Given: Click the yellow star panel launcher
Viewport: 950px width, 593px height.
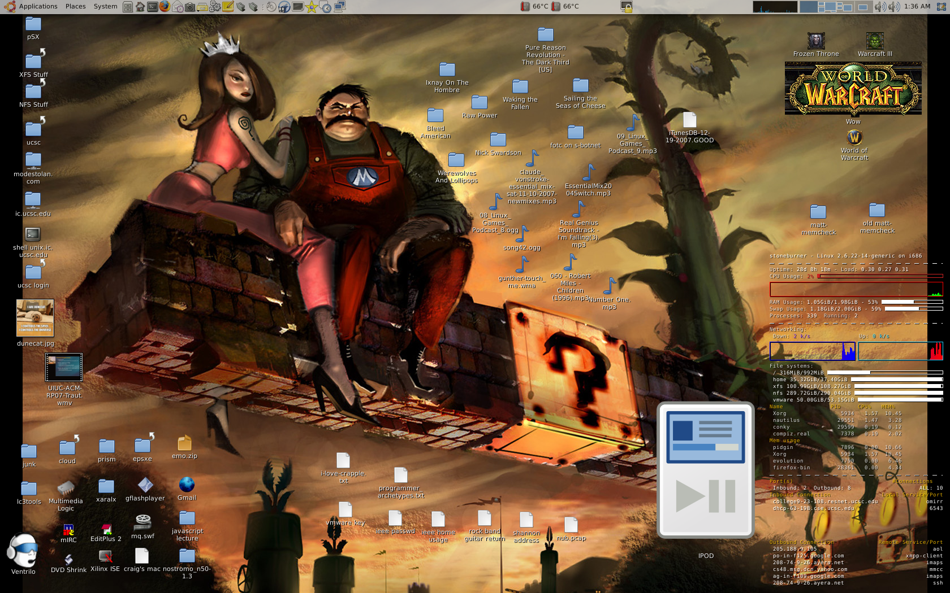Looking at the screenshot, I should [x=312, y=7].
